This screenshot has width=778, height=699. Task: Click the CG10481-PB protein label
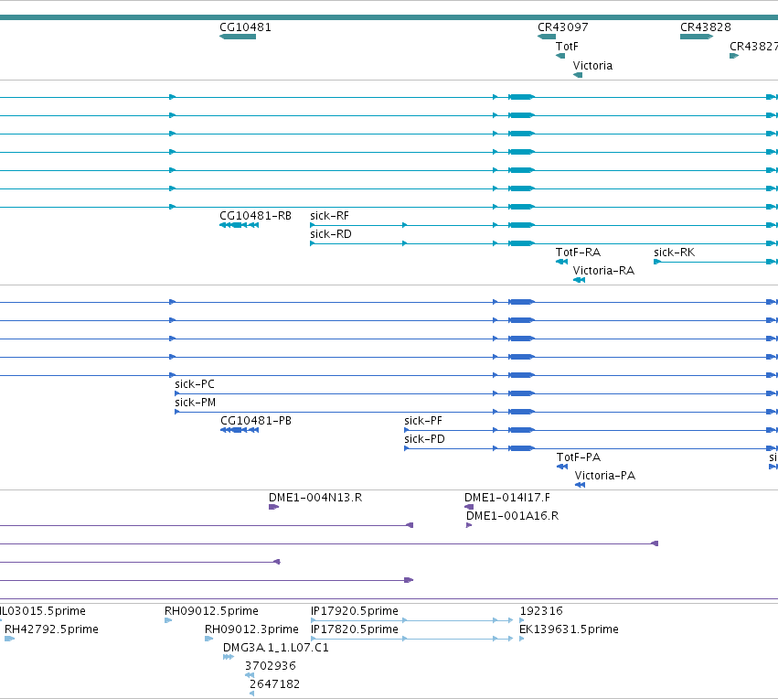point(256,421)
